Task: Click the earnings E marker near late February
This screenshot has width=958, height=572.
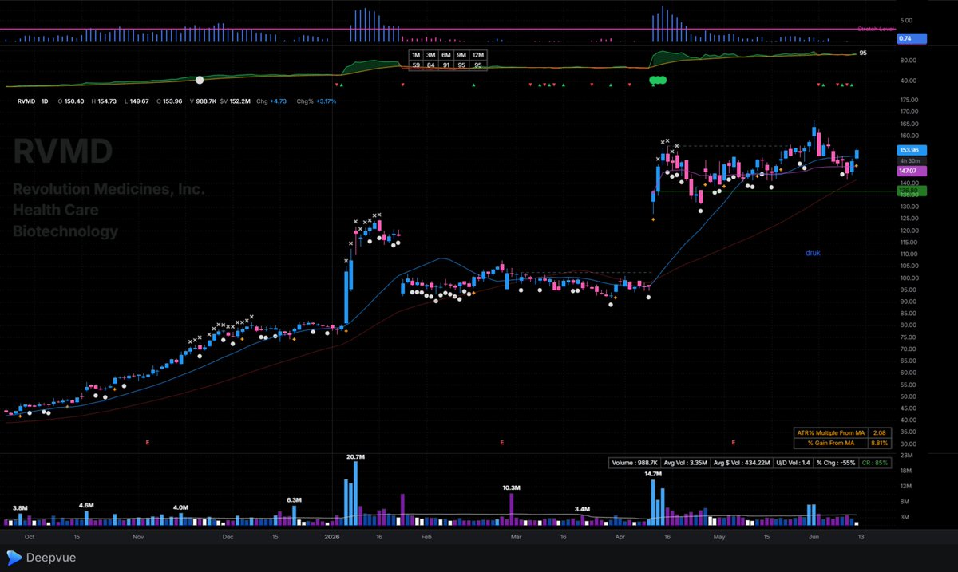Action: coord(501,441)
